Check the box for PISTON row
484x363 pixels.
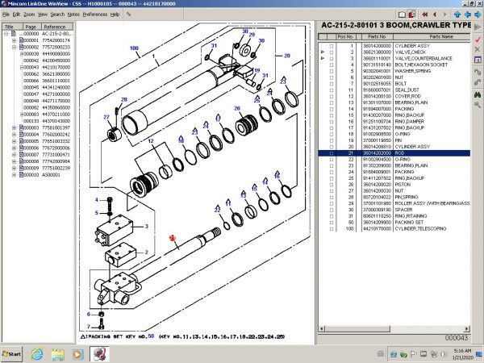point(332,185)
